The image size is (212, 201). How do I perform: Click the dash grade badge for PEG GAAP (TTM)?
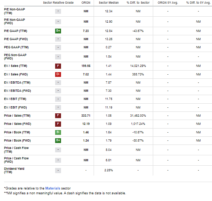(x=58, y=48)
